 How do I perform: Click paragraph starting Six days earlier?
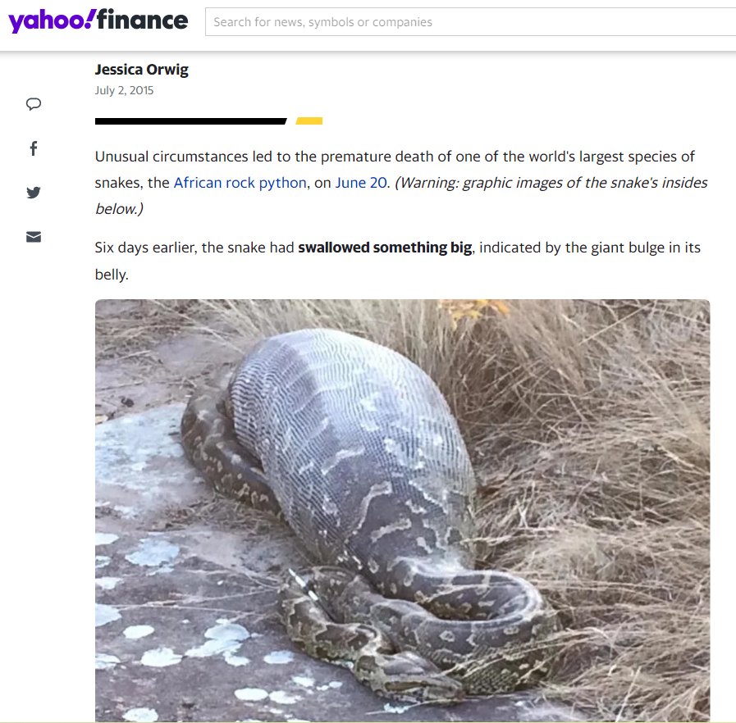point(398,261)
